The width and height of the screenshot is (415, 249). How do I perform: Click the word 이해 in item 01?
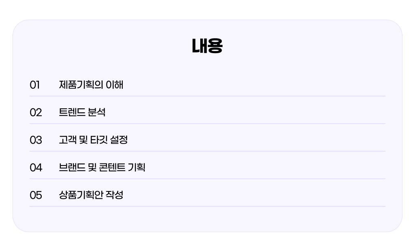click(115, 85)
